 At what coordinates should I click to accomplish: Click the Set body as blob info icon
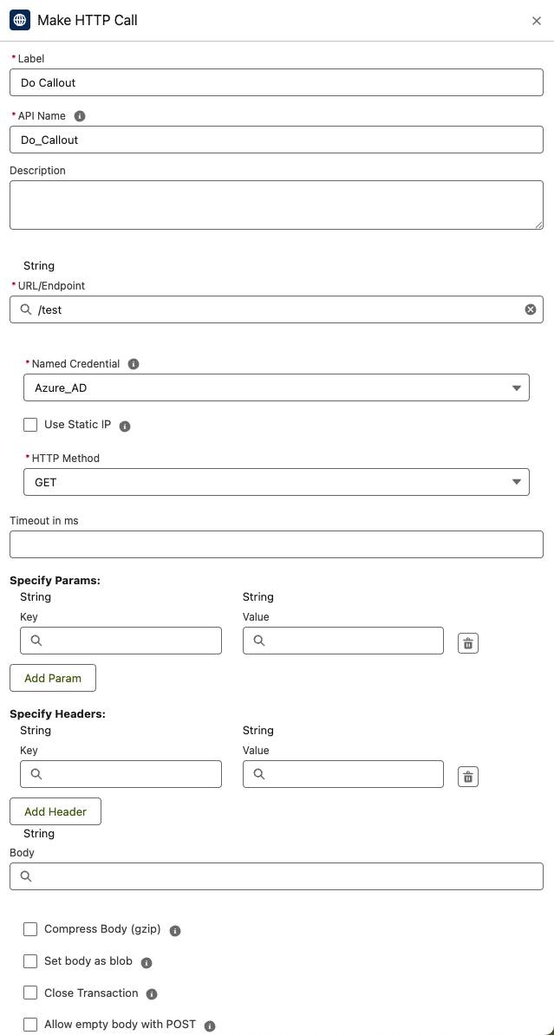click(147, 963)
